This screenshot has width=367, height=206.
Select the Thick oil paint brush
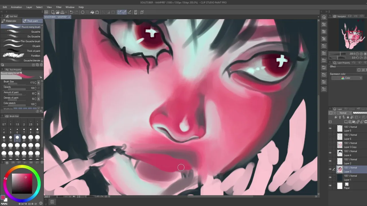coord(21,51)
